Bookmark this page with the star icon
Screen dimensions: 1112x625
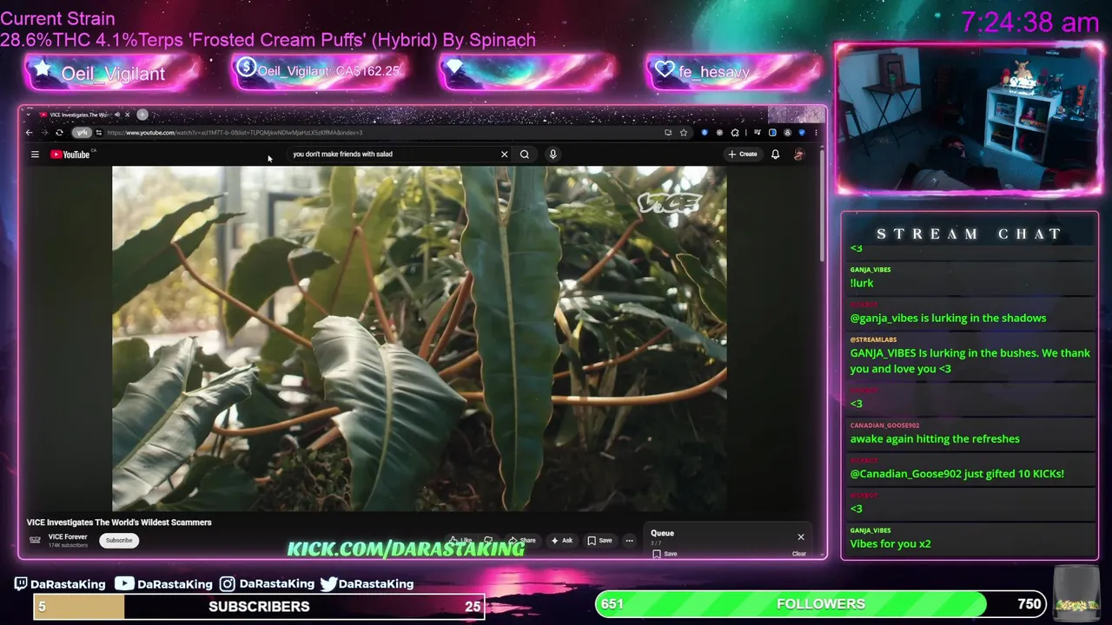click(684, 133)
